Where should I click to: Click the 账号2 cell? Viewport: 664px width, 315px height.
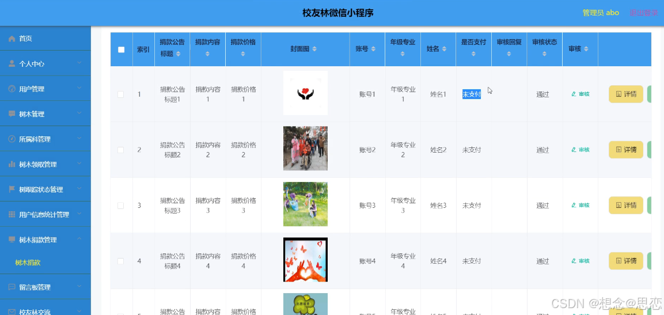[x=367, y=150]
